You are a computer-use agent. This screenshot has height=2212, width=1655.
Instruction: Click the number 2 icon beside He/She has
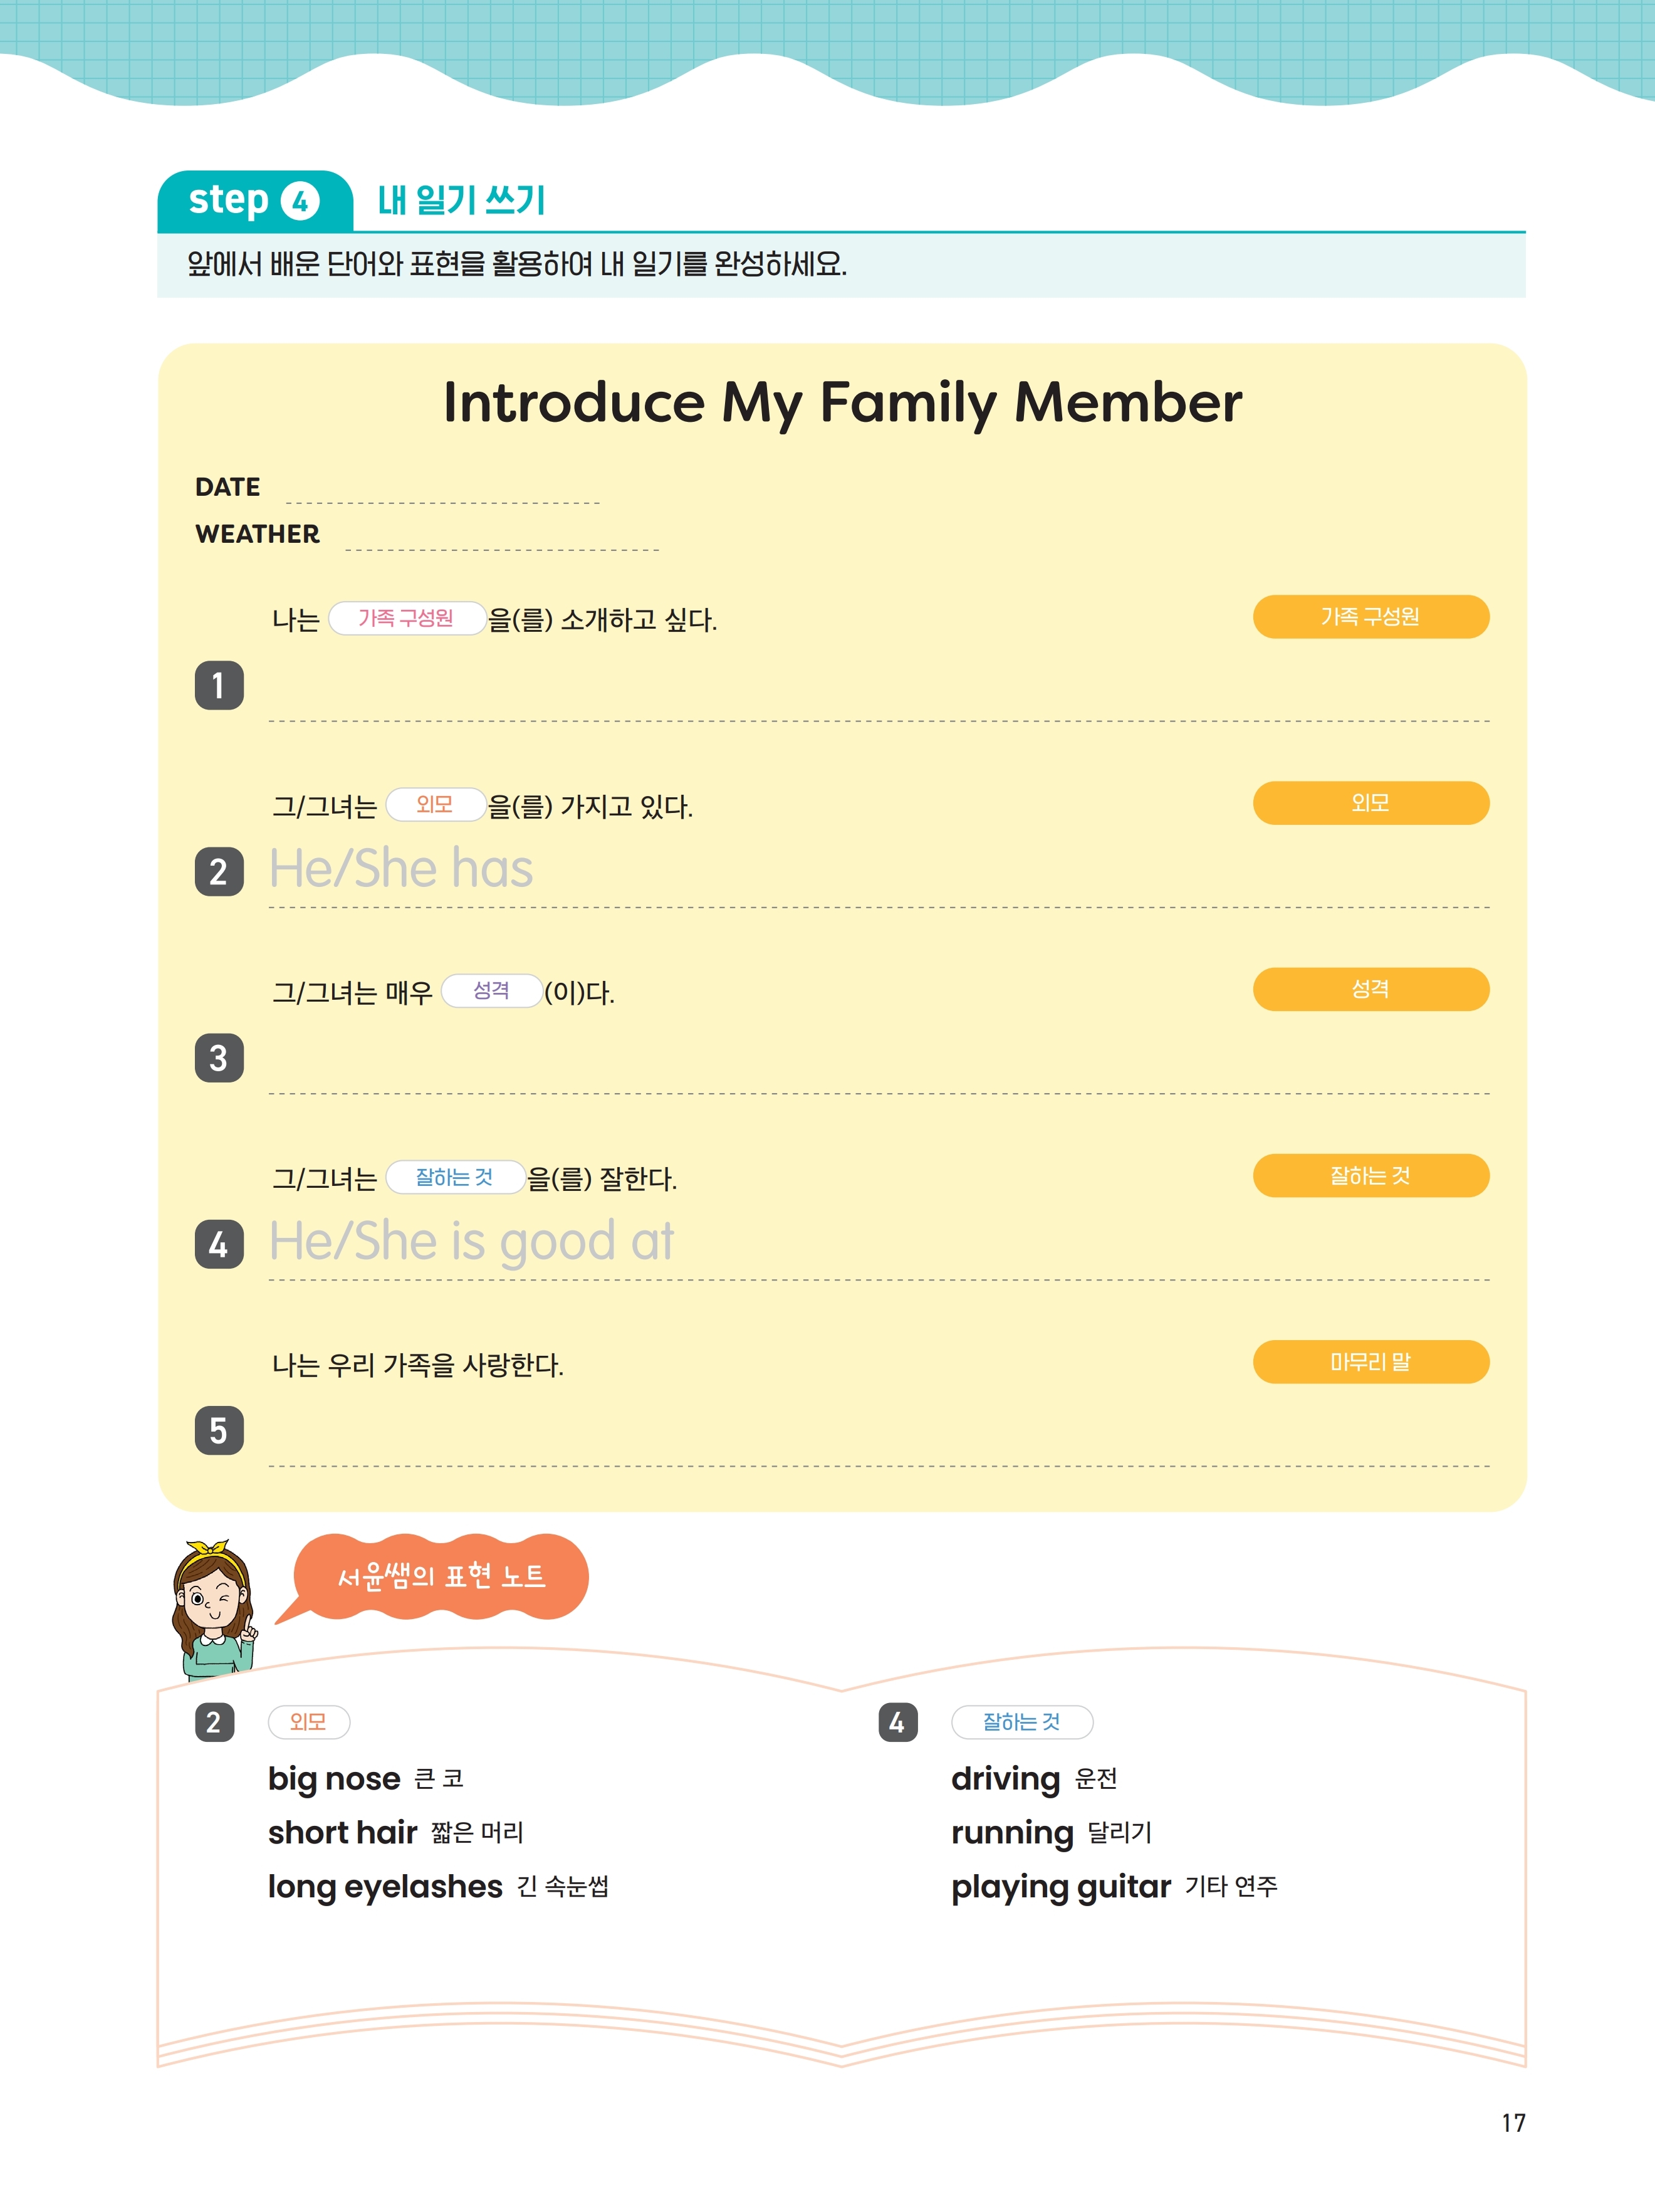219,871
